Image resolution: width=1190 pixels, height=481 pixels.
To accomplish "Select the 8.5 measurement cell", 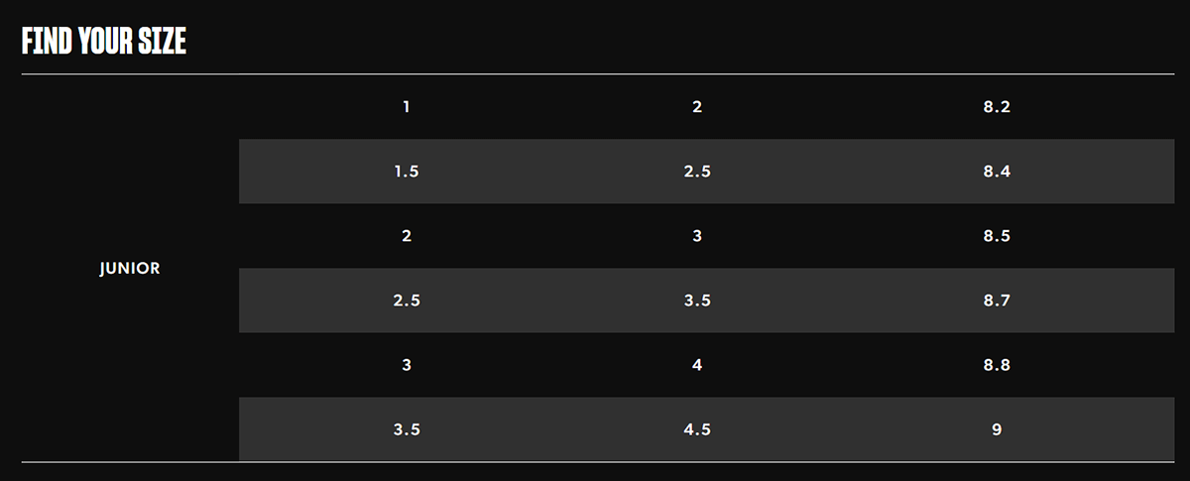I will click(x=997, y=236).
